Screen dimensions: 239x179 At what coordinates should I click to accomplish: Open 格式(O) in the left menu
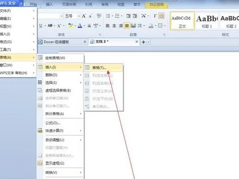[x=18, y=42]
